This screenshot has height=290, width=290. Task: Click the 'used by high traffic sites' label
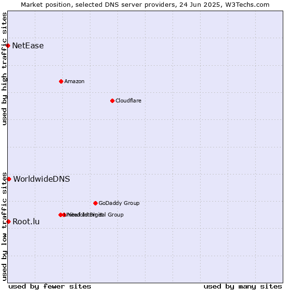point(4,69)
